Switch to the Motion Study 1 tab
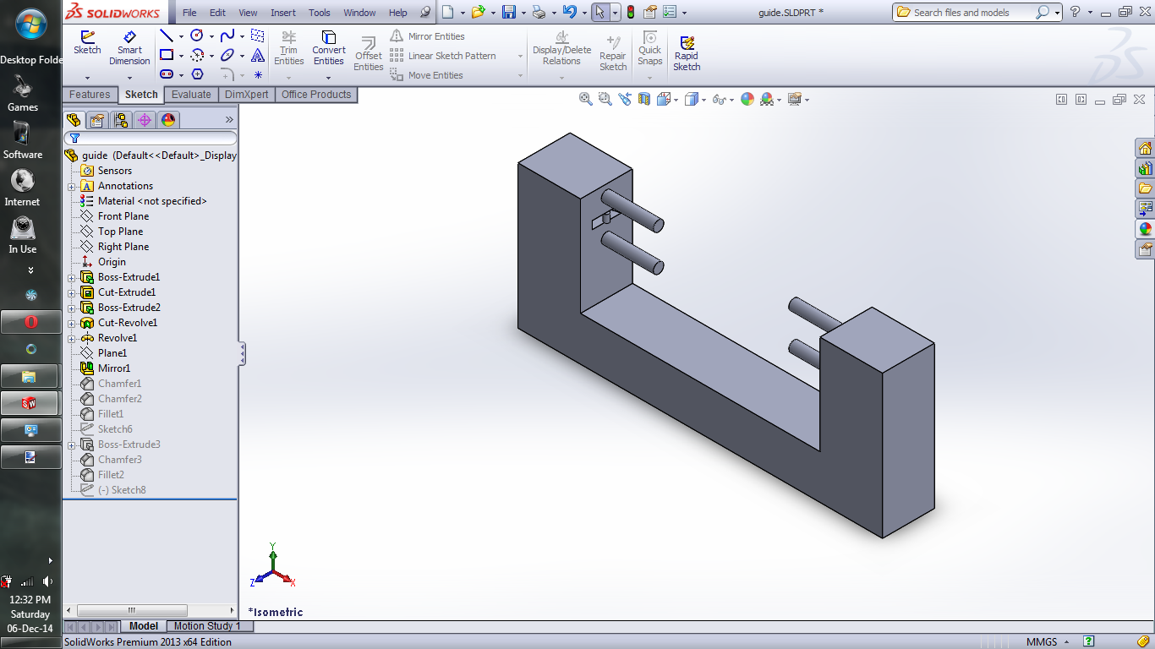Viewport: 1155px width, 649px height. coord(207,626)
